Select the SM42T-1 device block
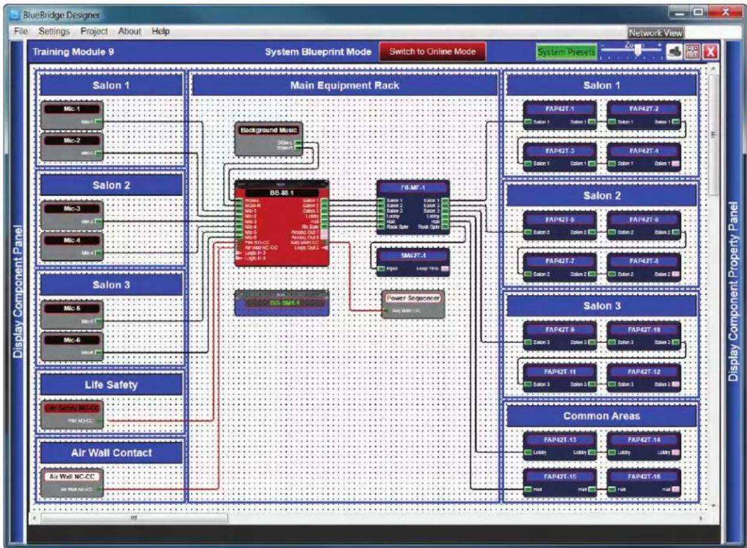Screen dimensions: 747x548 [x=413, y=262]
